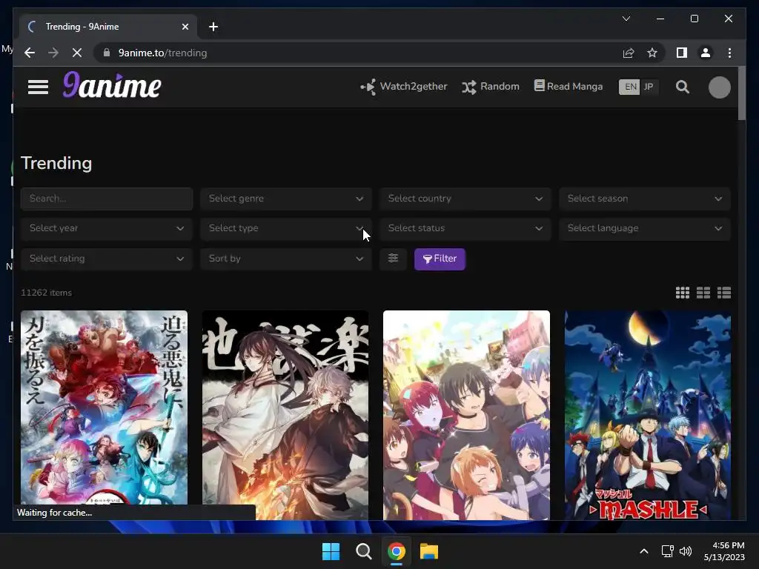The height and width of the screenshot is (569, 759).
Task: Open Chrome three-dot menu
Action: coord(729,53)
